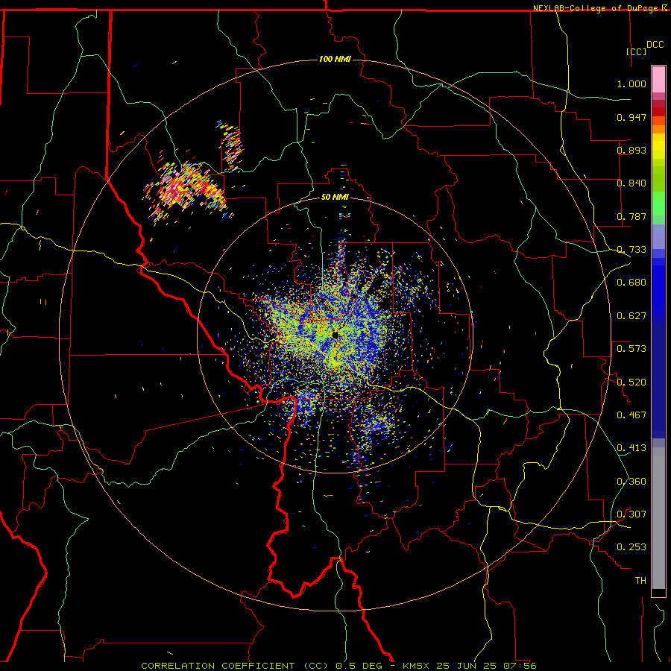Click the pink top segment of color bar
The height and width of the screenshot is (671, 671).
pyautogui.click(x=658, y=79)
